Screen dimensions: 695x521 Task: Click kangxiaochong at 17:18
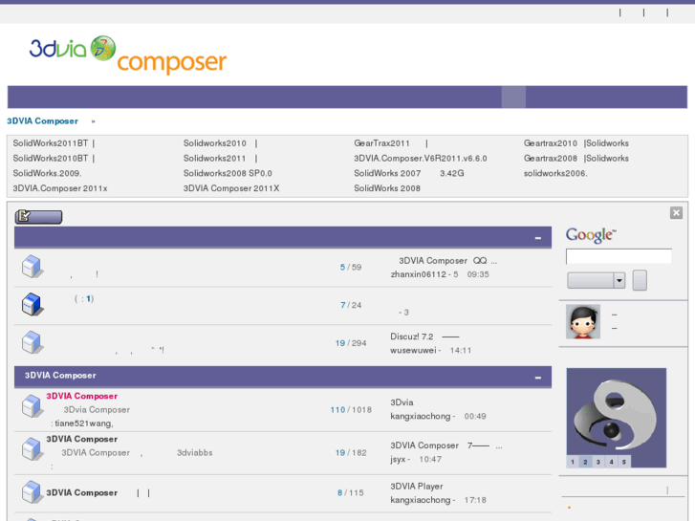[421, 500]
